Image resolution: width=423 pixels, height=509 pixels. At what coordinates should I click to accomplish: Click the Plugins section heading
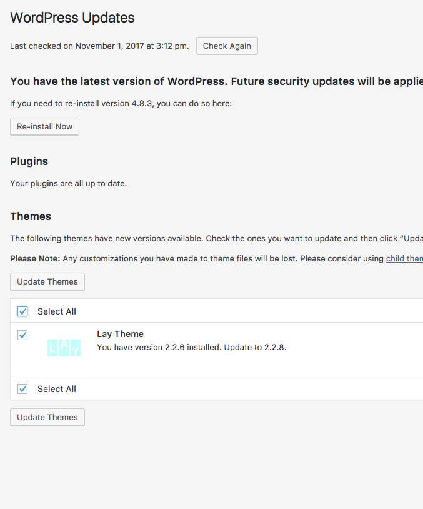coord(29,161)
